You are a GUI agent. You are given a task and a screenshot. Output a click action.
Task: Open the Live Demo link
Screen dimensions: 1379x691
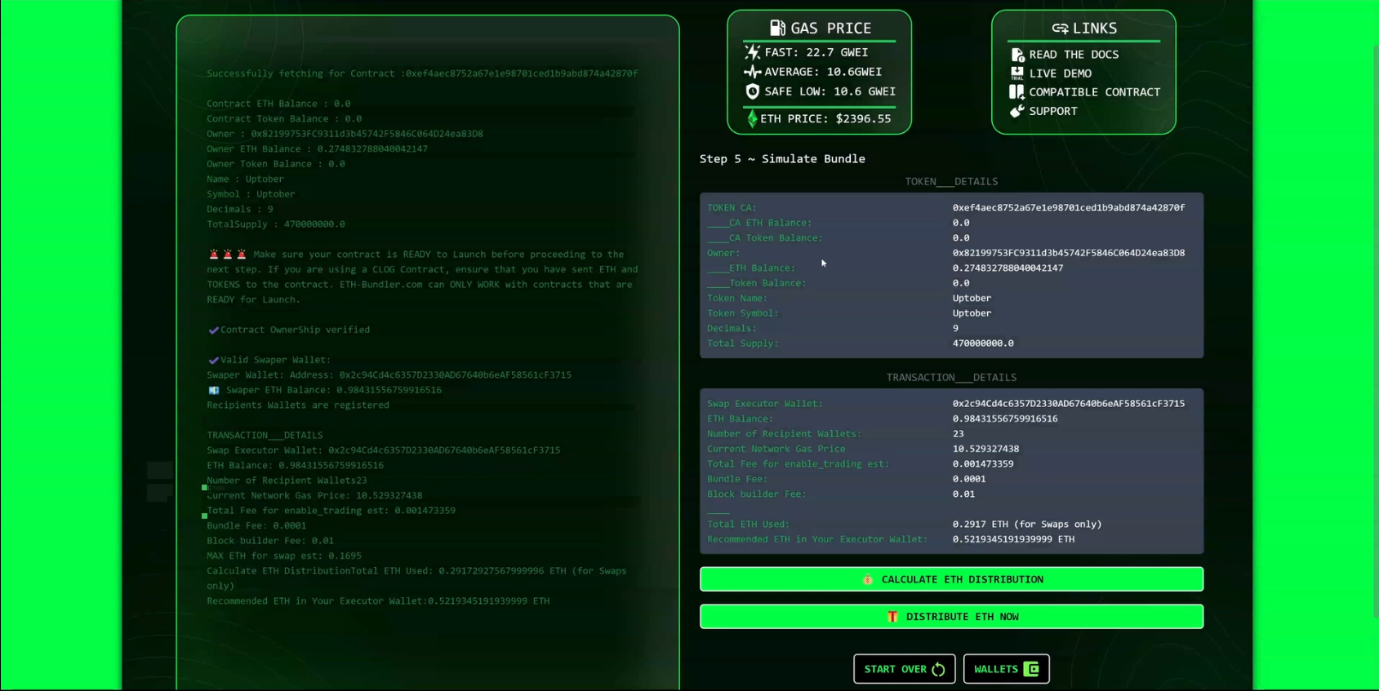pyautogui.click(x=1060, y=73)
